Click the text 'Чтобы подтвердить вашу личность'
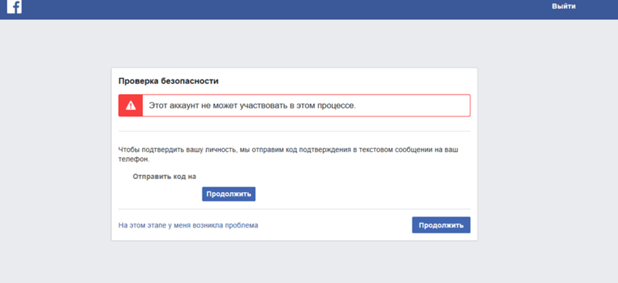This screenshot has height=283, width=618. [x=178, y=150]
